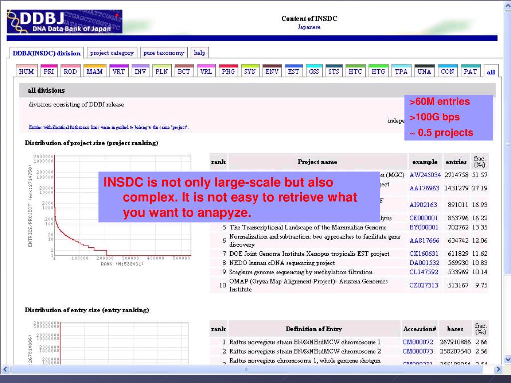
Task: Click the DDBJ DNA Data Bank logo
Action: click(x=64, y=21)
